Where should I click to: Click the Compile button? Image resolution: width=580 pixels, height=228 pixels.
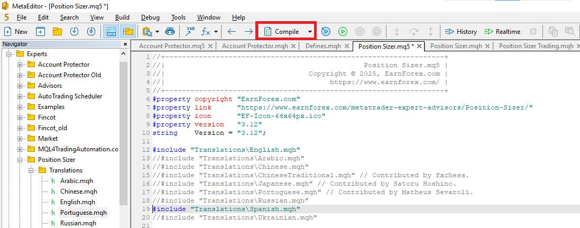pos(281,31)
